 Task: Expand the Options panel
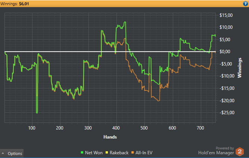[x=12, y=154]
